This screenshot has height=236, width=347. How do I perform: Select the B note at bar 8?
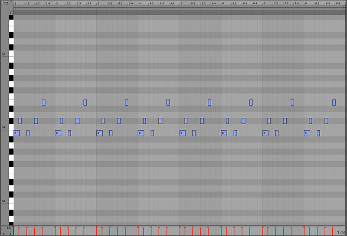pos(307,133)
